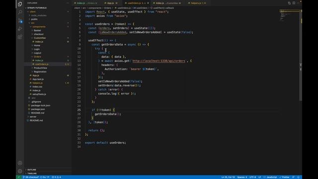Image resolution: width=318 pixels, height=179 pixels.
Task: Open the errors and warnings indicator
Action: tap(56, 177)
